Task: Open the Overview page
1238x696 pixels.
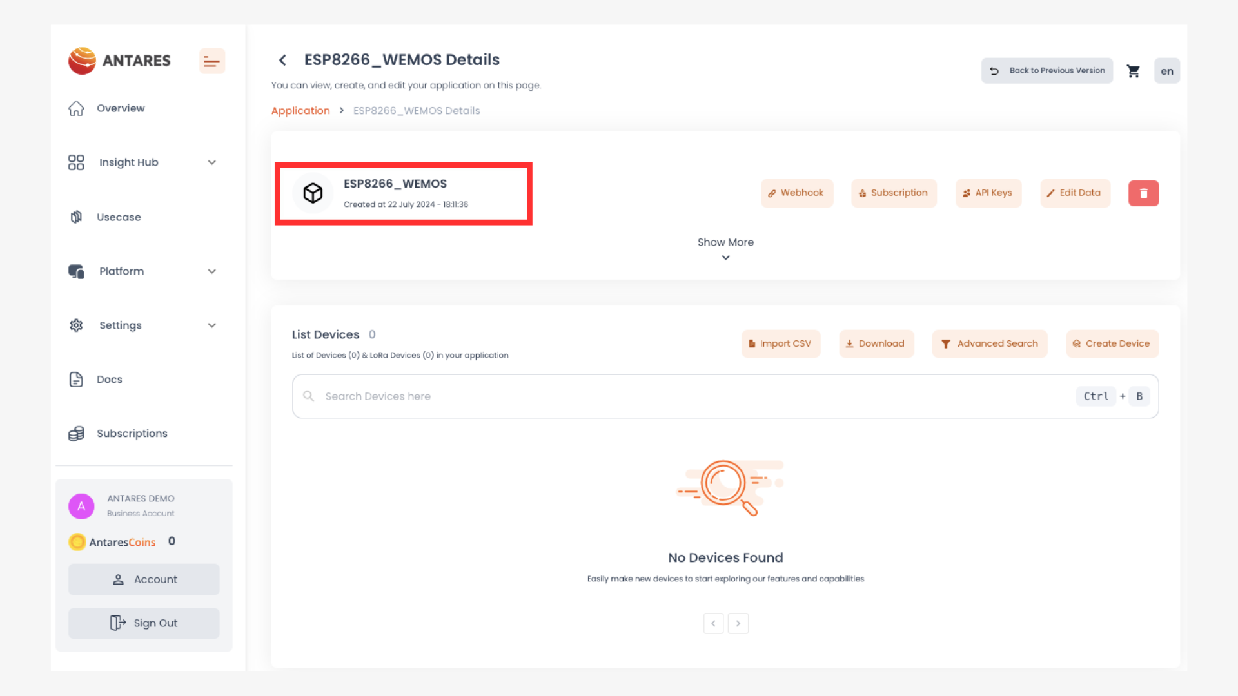Action: click(121, 108)
